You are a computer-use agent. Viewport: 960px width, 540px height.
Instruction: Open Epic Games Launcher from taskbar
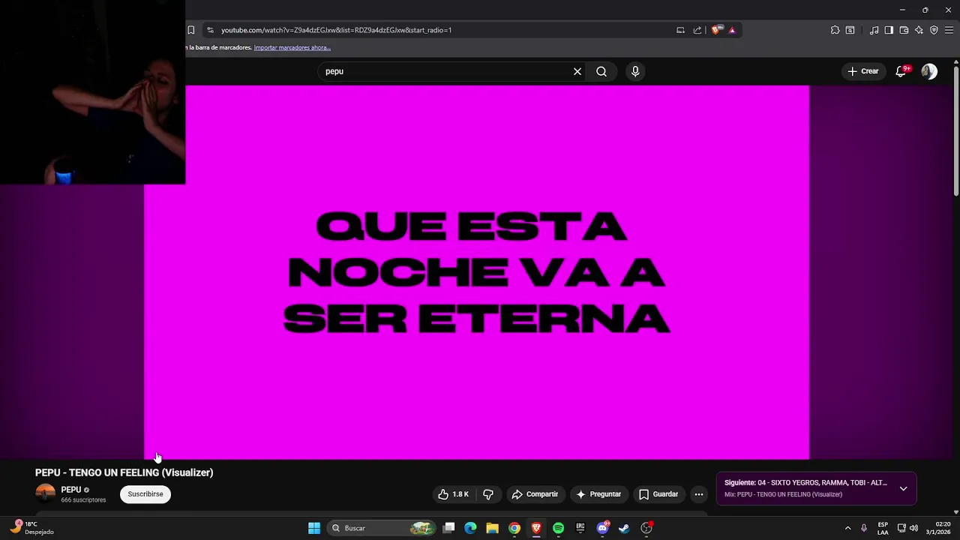coord(580,528)
